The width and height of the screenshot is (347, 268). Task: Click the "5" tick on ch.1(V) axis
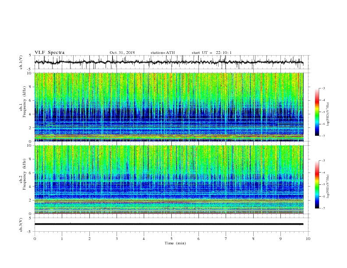click(x=30, y=55)
